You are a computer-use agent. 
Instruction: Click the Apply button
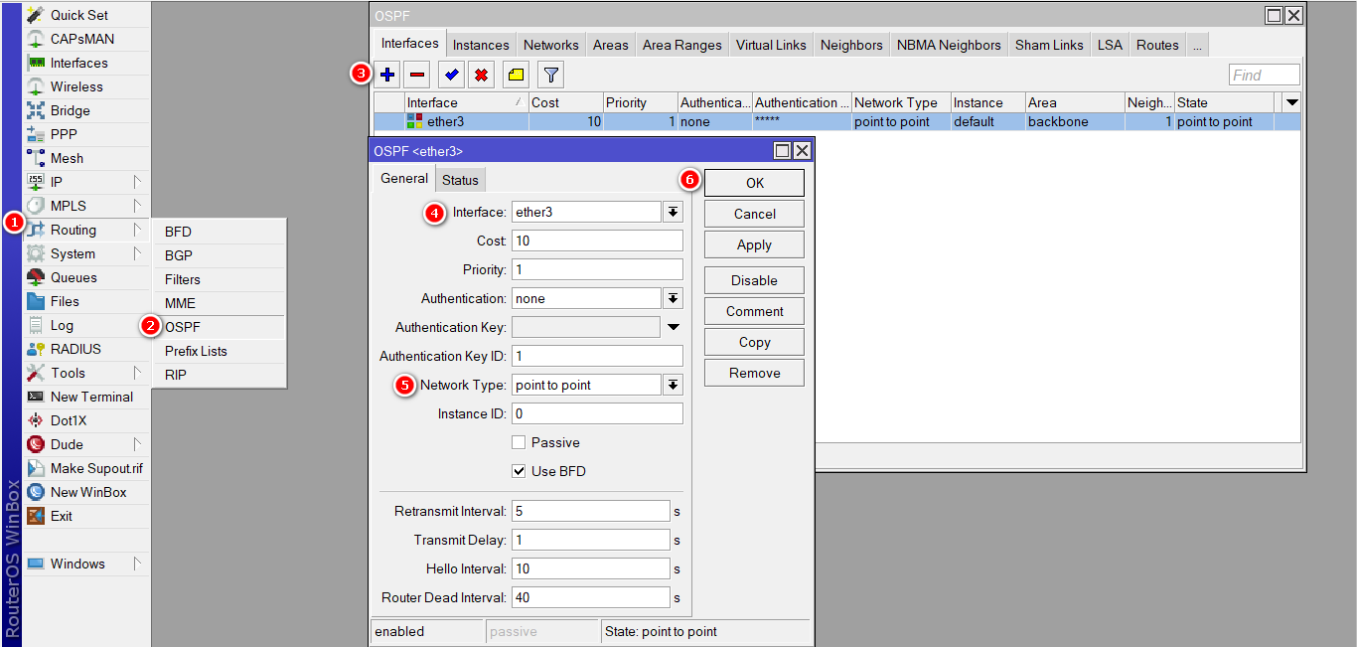click(x=753, y=243)
